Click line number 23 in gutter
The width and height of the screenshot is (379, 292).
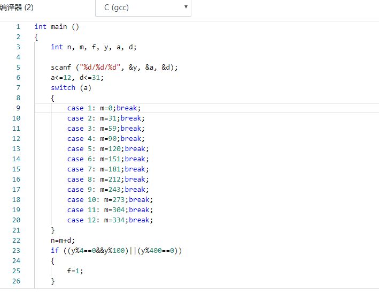[x=16, y=251]
